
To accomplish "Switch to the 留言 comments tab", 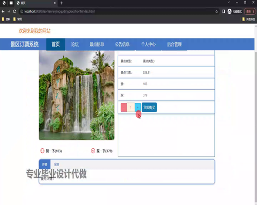I will (57, 165).
